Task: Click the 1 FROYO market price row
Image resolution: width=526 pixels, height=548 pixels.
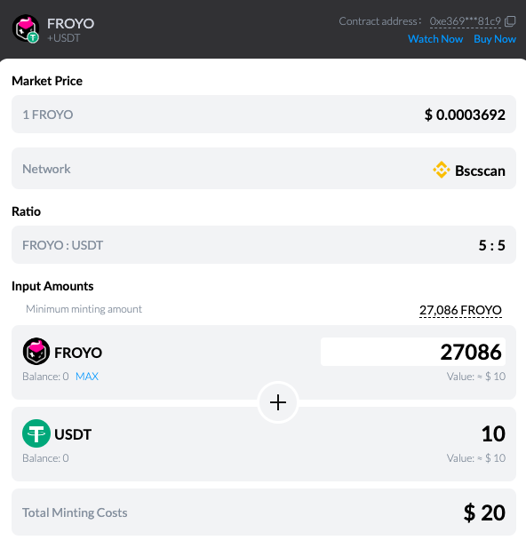Action: tap(264, 115)
